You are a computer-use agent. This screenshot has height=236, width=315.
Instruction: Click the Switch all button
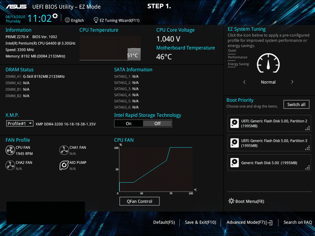pyautogui.click(x=296, y=104)
